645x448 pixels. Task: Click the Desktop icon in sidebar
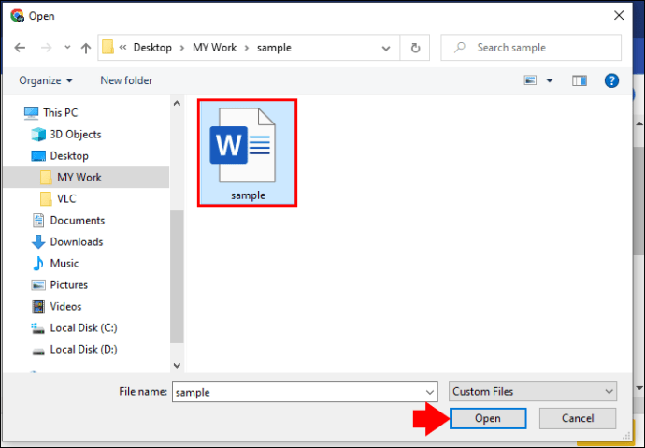click(38, 156)
